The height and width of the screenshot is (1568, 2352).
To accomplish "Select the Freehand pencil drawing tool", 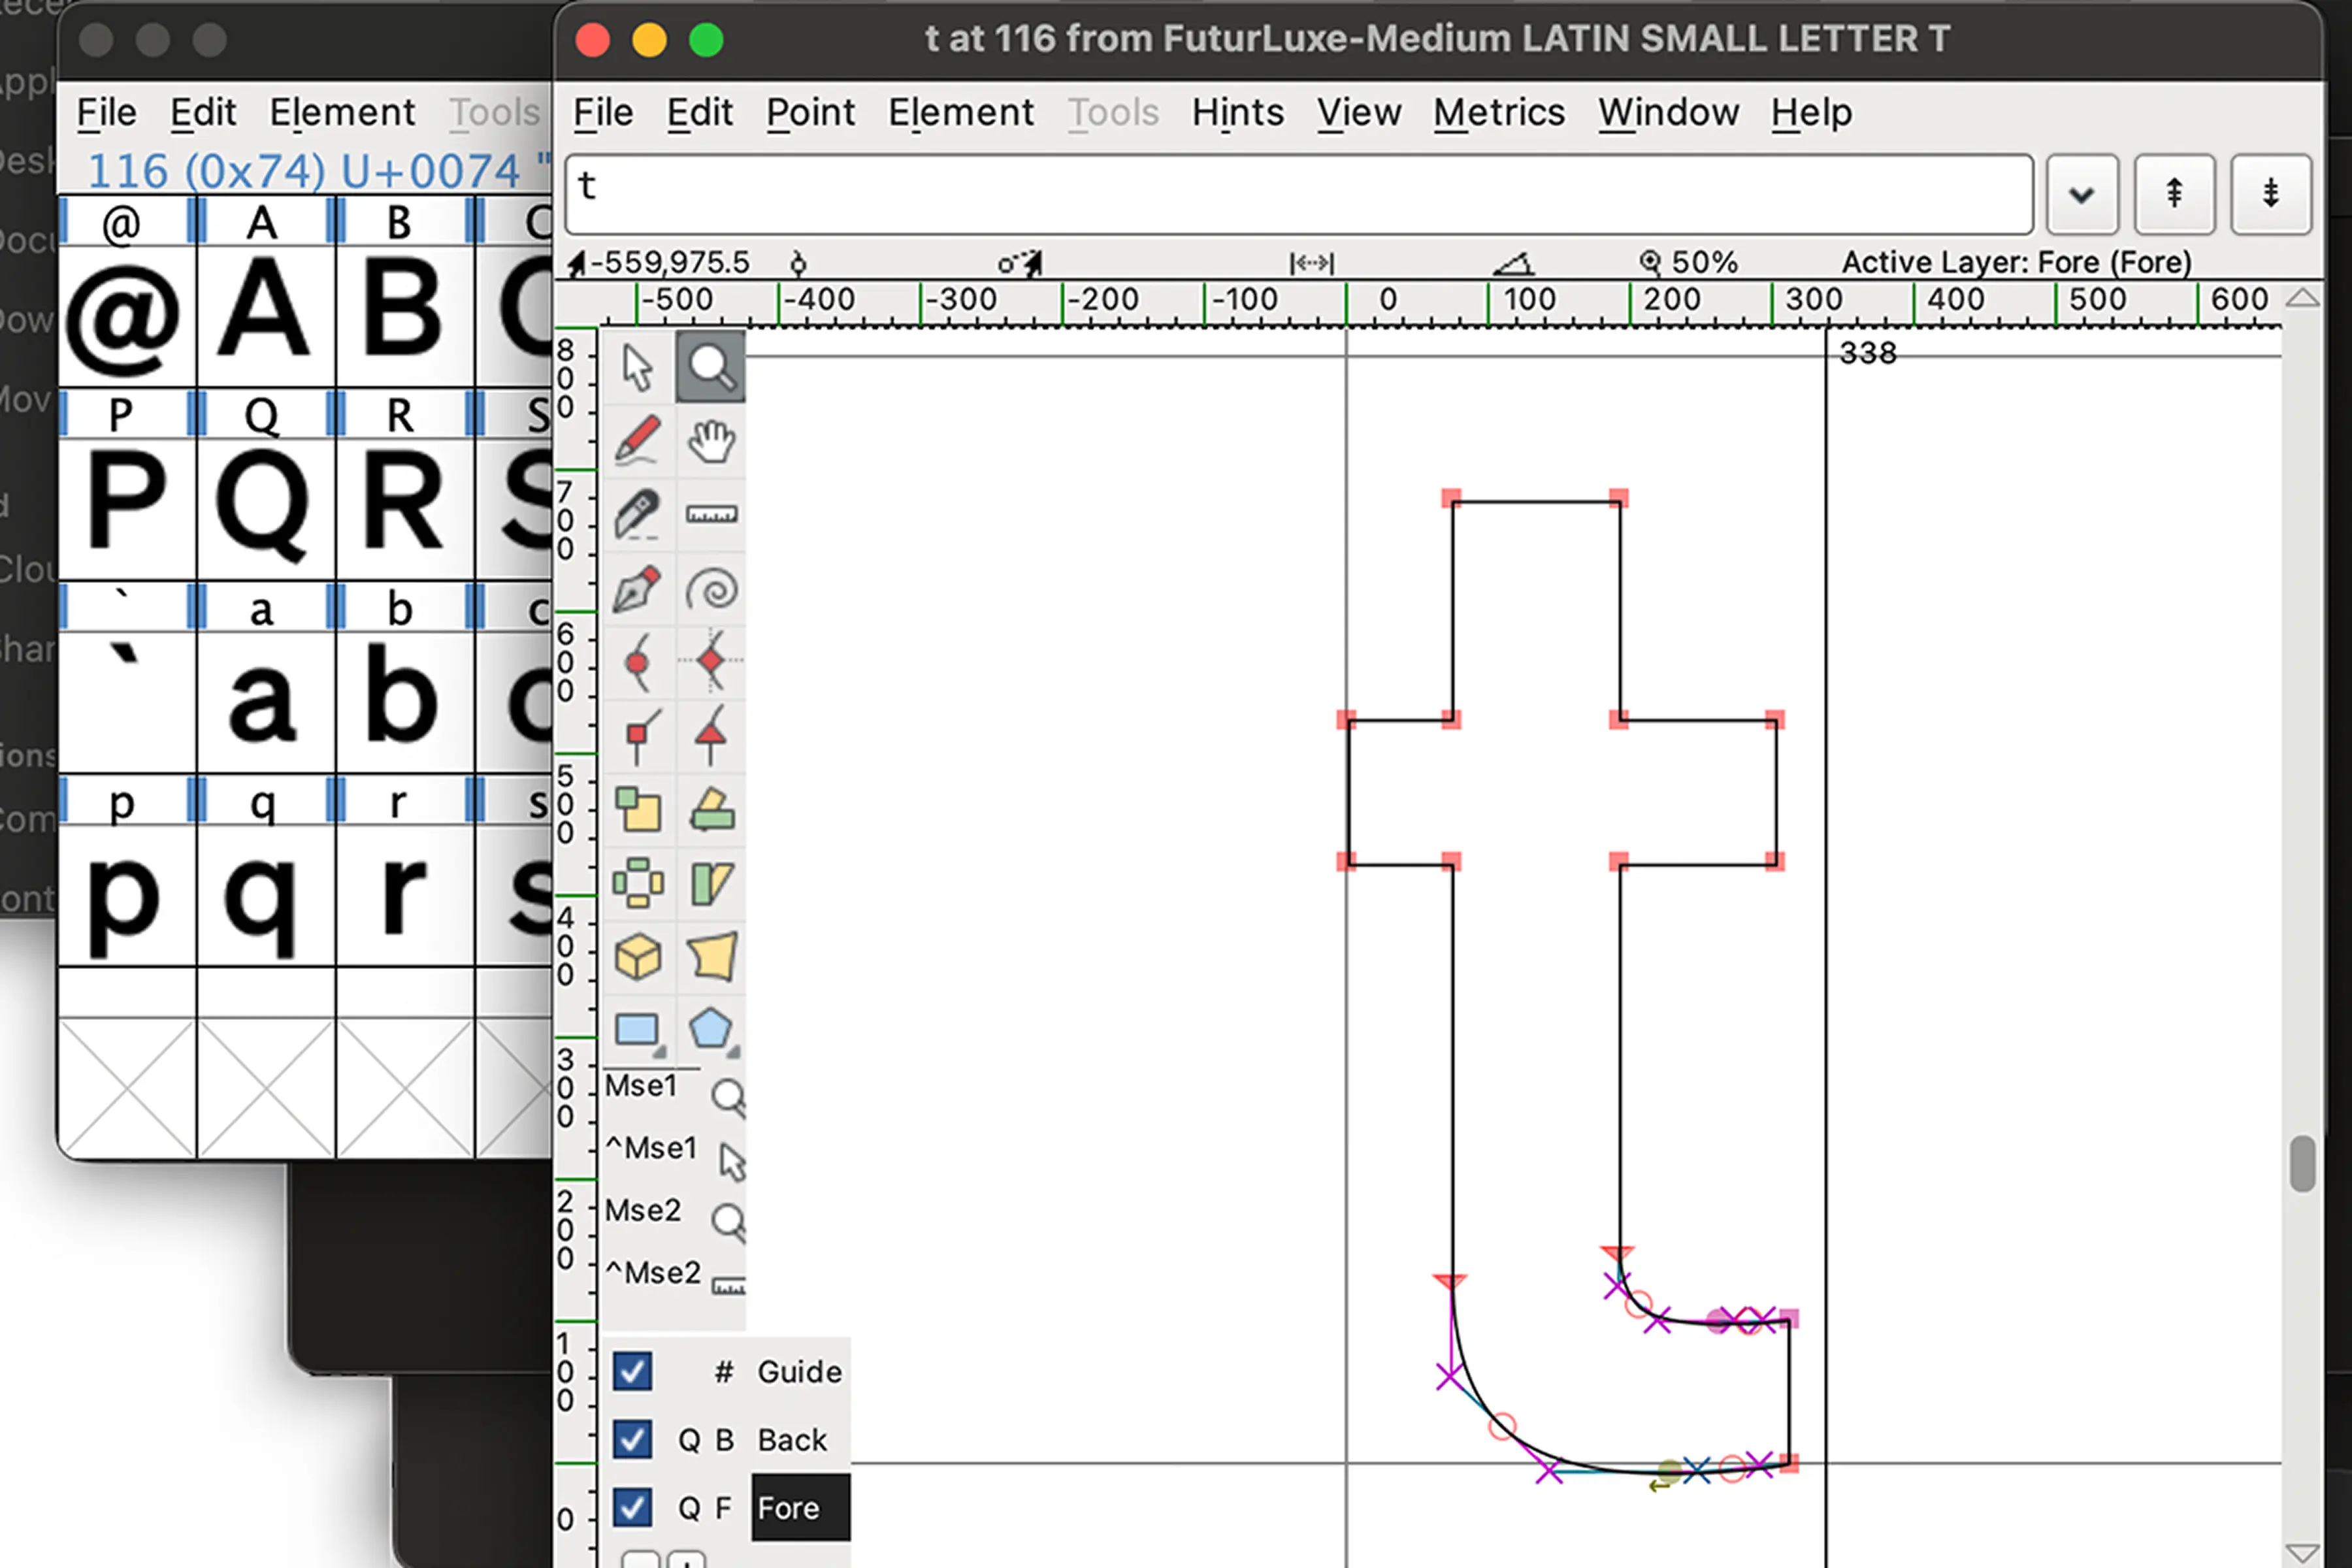I will tap(637, 441).
